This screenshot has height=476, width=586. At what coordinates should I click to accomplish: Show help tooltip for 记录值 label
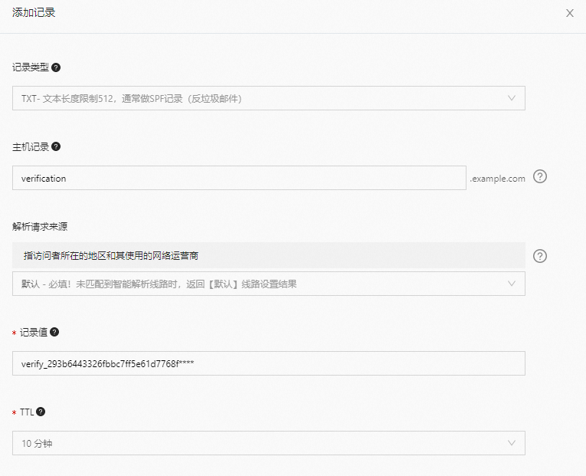click(x=54, y=332)
